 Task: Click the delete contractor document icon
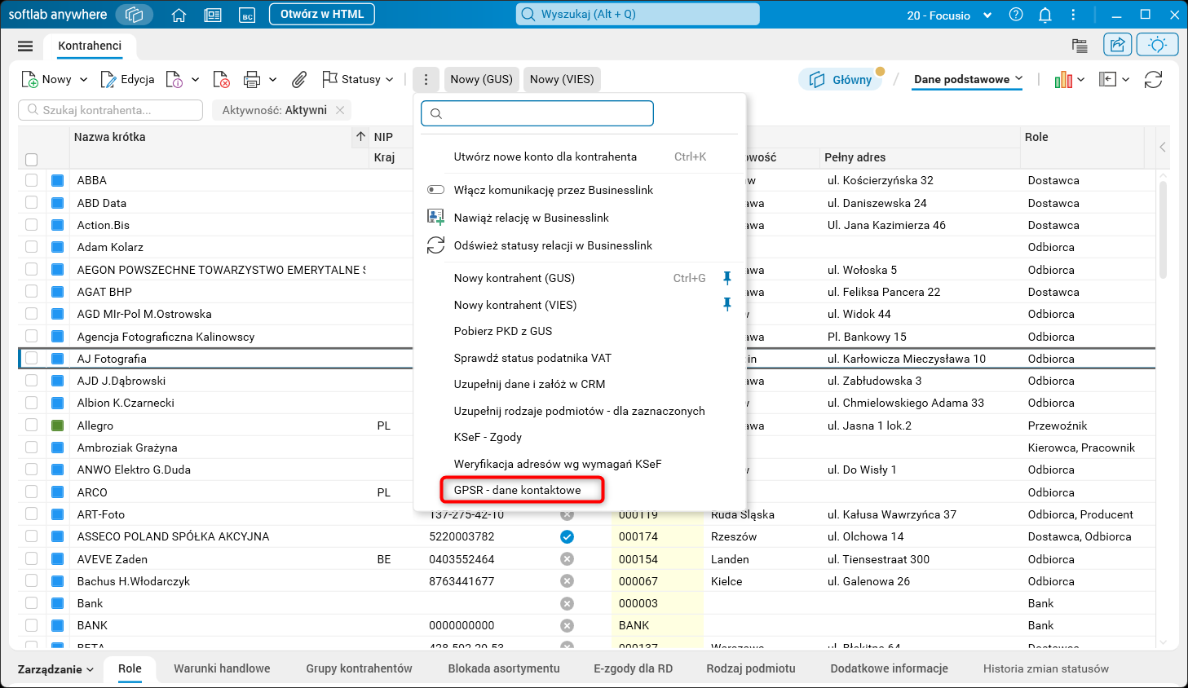pyautogui.click(x=221, y=79)
